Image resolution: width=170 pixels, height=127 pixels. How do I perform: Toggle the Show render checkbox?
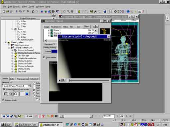coord(44,57)
